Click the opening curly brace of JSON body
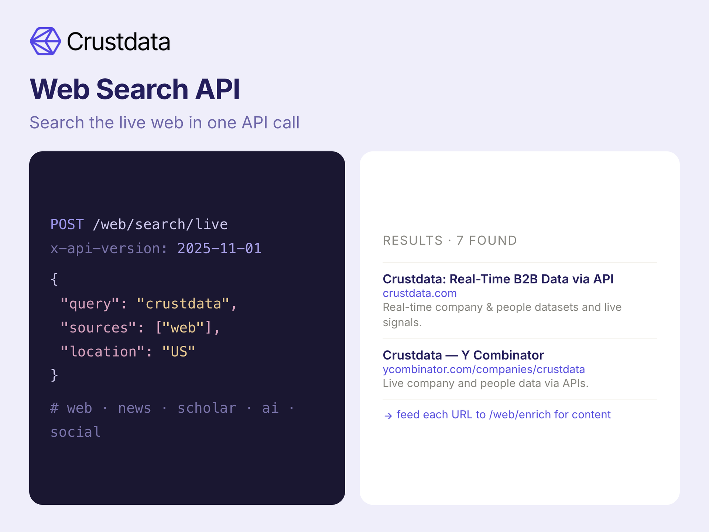The width and height of the screenshot is (709, 532). tap(54, 279)
